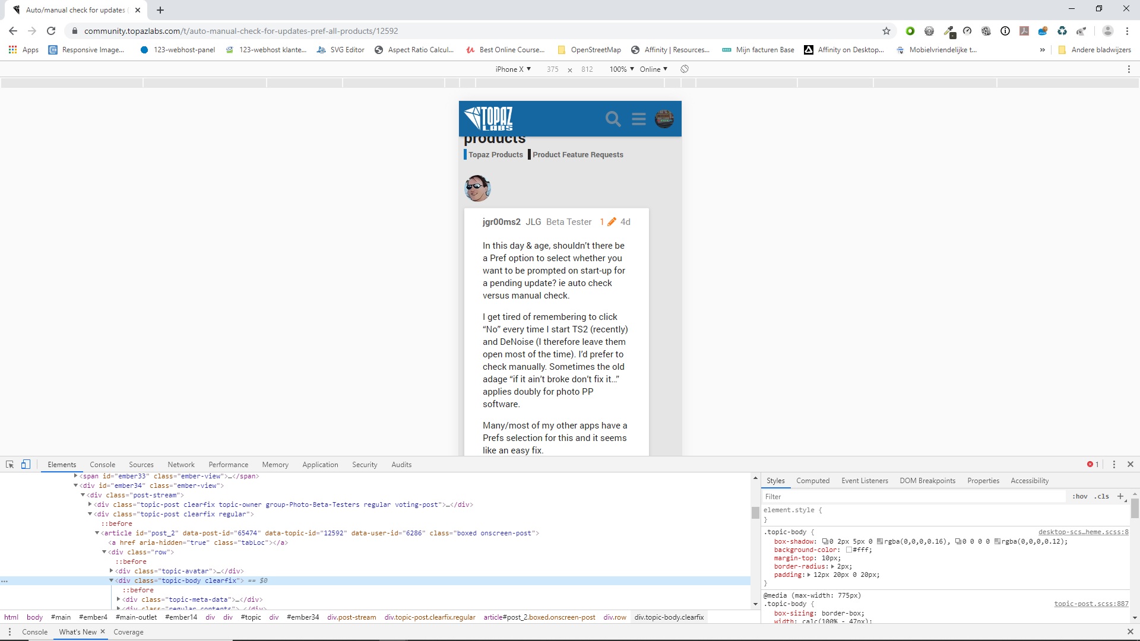Open the topic-post.scss:887 source link
This screenshot has height=641, width=1140.
tap(1091, 604)
